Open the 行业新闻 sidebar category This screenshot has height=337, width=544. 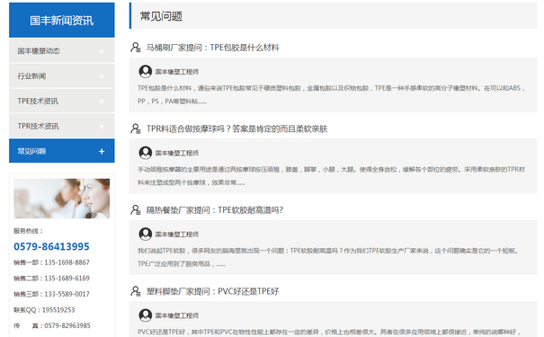tap(62, 75)
